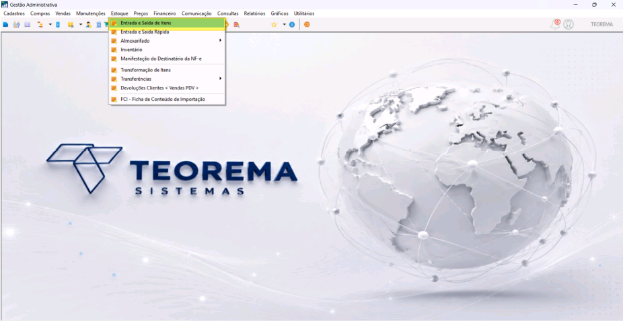Click the purple card icon in the toolbar
This screenshot has height=321, width=623.
(28, 25)
